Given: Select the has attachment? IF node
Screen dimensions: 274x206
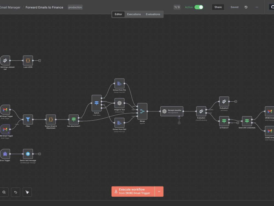Looking at the screenshot, I should (73, 119).
